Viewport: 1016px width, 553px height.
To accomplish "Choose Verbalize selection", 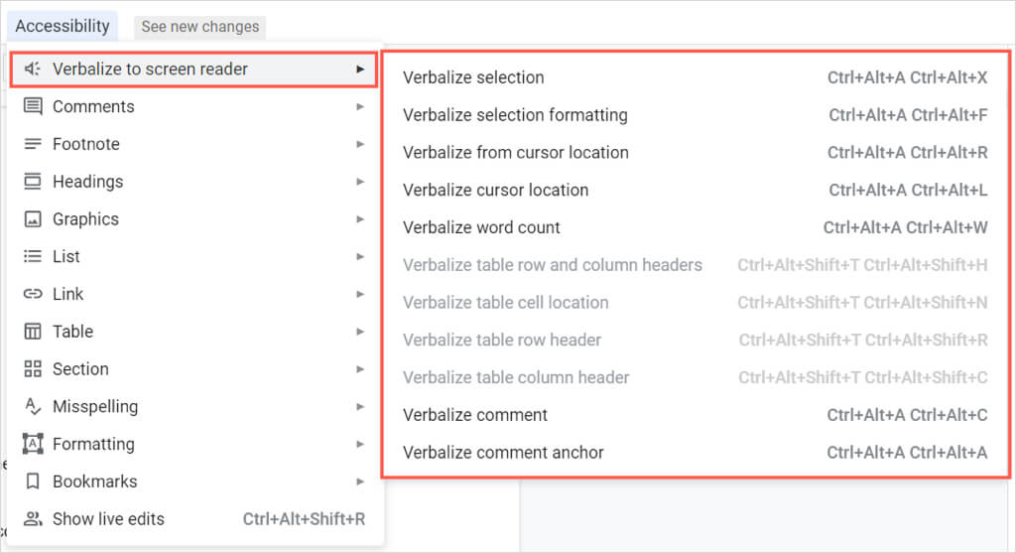I will click(473, 77).
